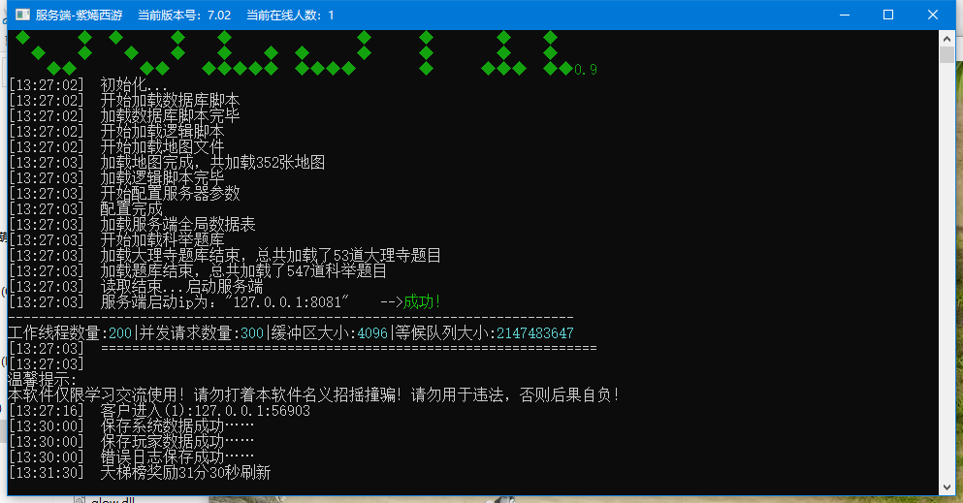Click the buffer size value 4096
The width and height of the screenshot is (963, 503).
(x=372, y=333)
